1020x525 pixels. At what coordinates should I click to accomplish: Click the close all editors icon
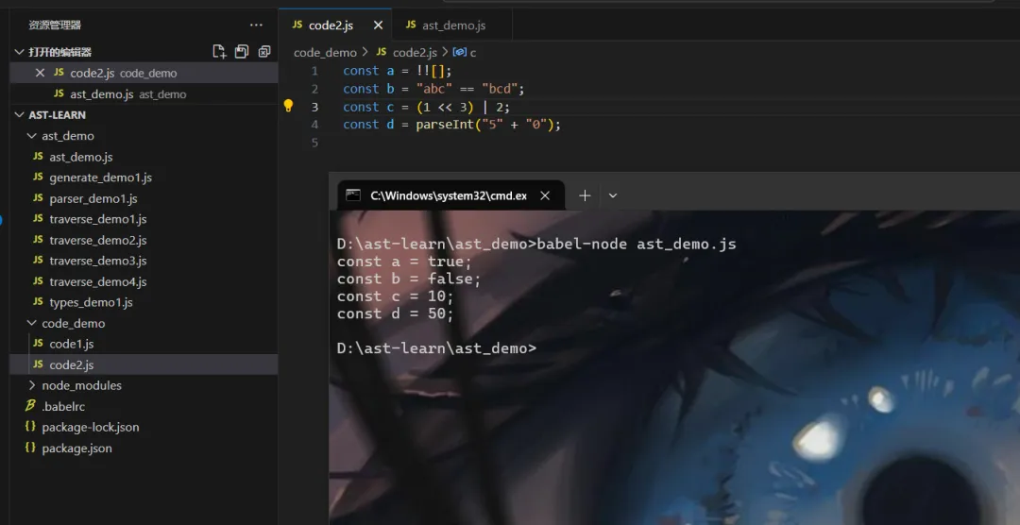click(264, 52)
